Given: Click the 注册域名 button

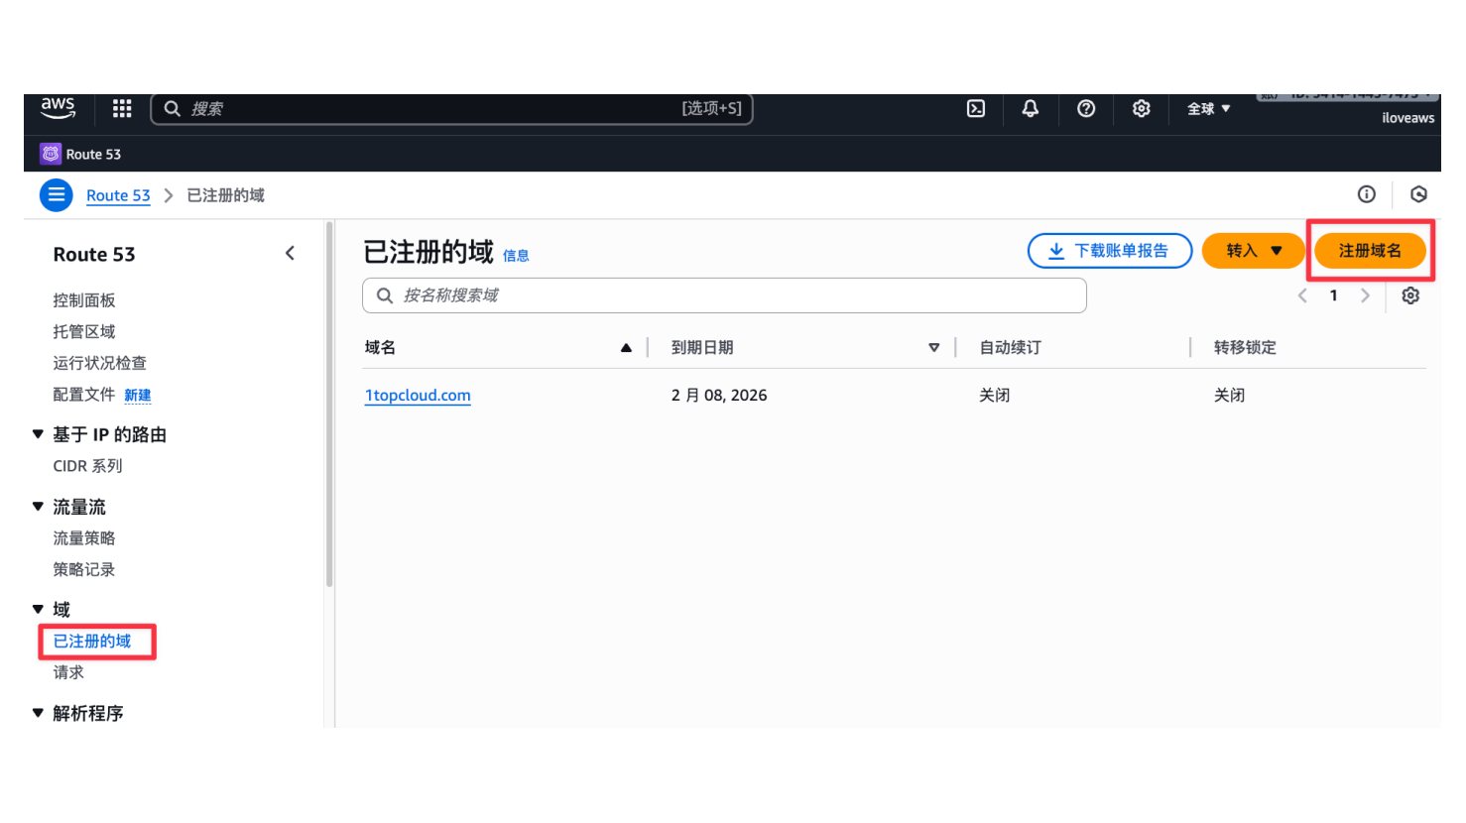Looking at the screenshot, I should [1370, 251].
